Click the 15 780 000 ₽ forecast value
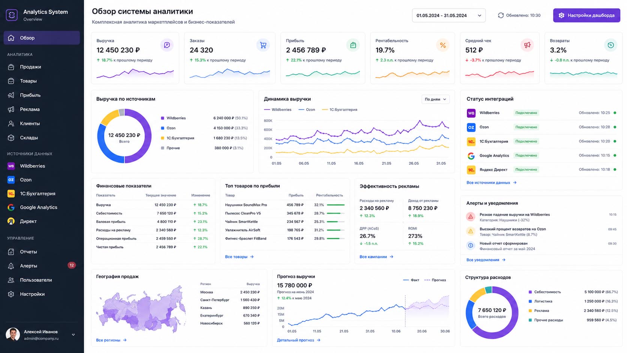 tap(295, 285)
